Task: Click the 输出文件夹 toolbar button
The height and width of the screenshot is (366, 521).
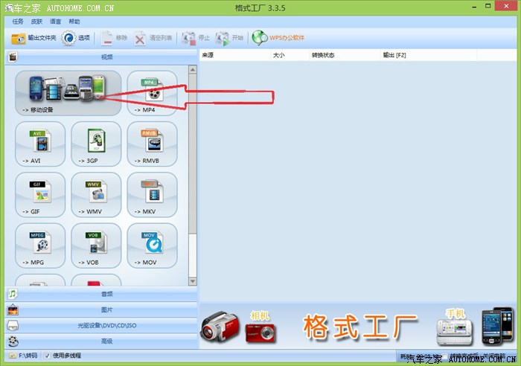Action: pos(34,38)
